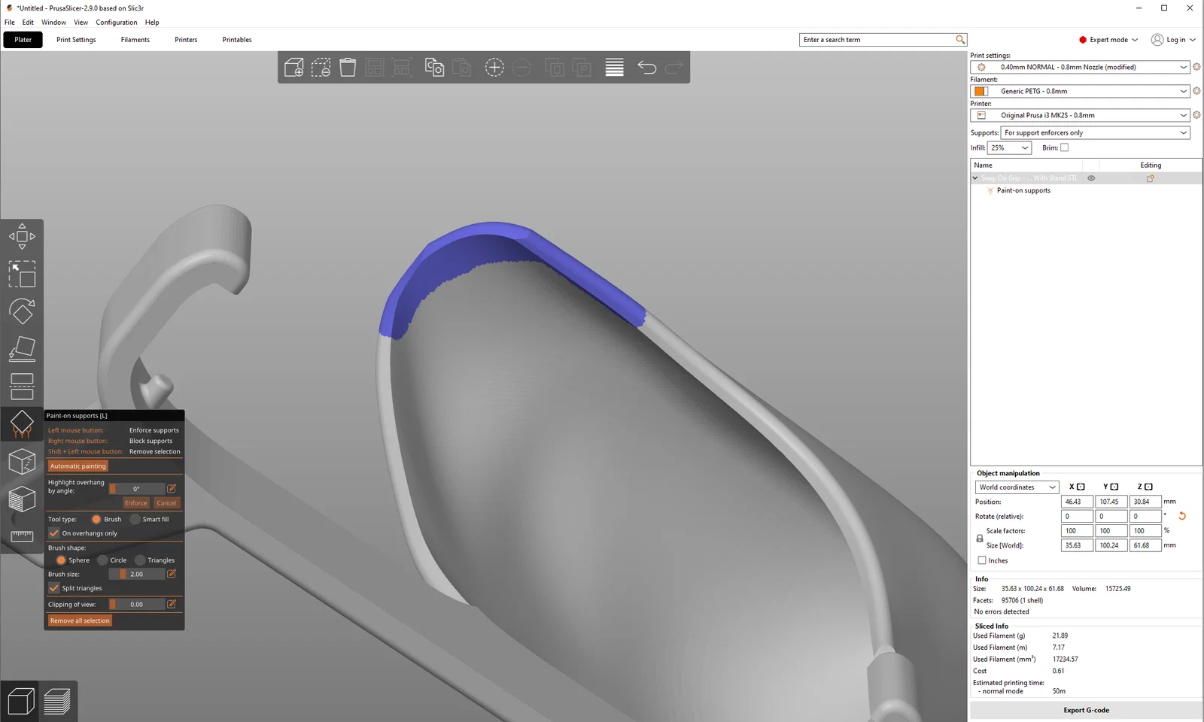This screenshot has width=1204, height=722.
Task: Click the search term input field
Action: tap(877, 40)
